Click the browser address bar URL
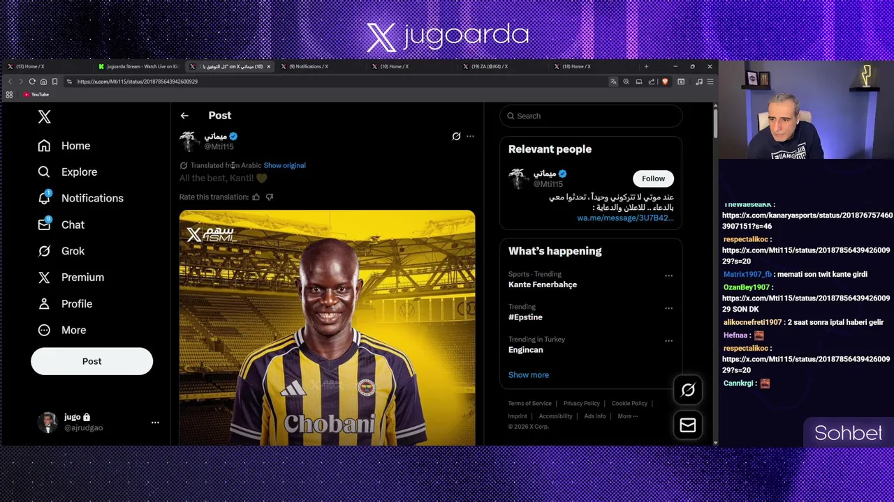This screenshot has height=502, width=894. [138, 82]
